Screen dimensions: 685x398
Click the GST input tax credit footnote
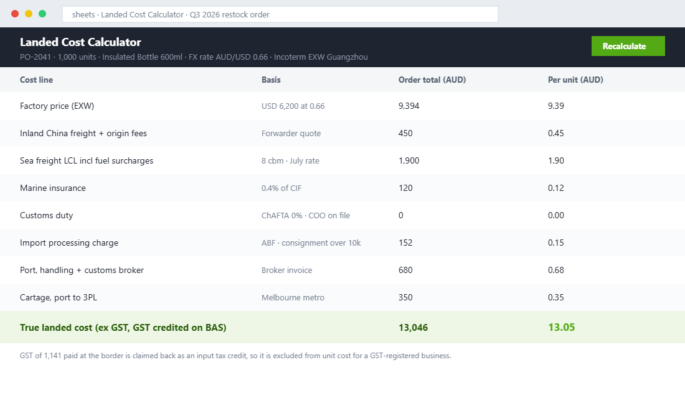235,356
